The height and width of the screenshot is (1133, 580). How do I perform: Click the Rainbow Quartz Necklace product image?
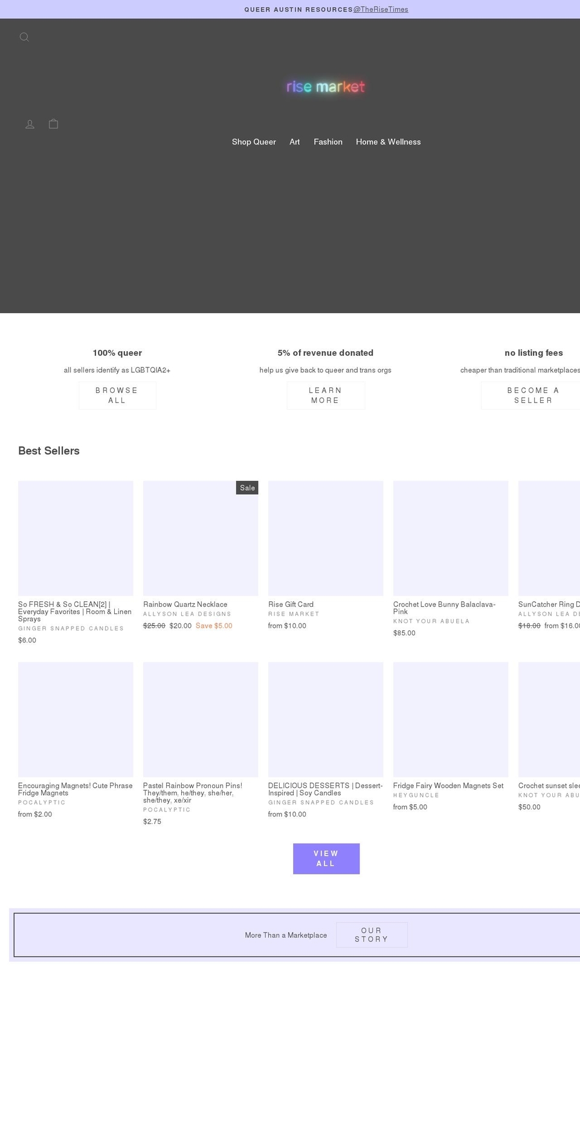[x=201, y=538]
